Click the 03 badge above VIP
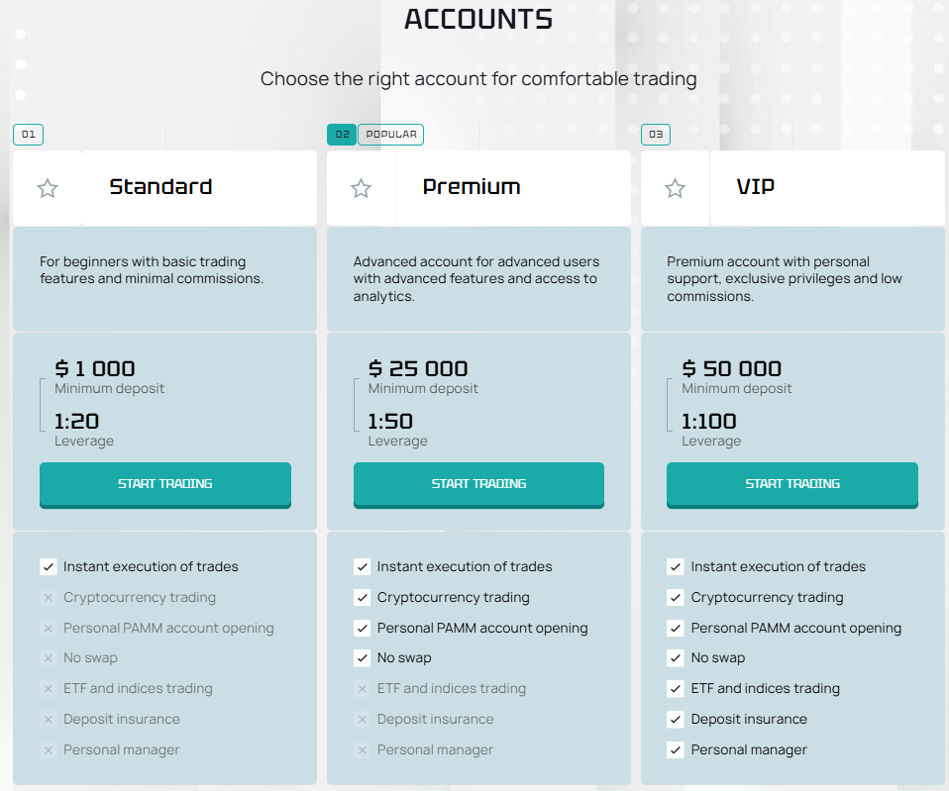Screen dimensions: 949x791 coord(656,135)
